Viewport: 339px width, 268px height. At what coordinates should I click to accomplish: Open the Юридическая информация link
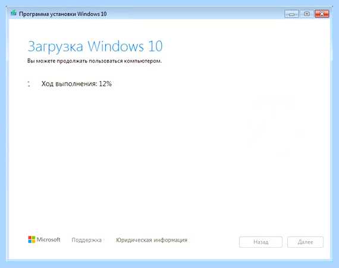152,240
